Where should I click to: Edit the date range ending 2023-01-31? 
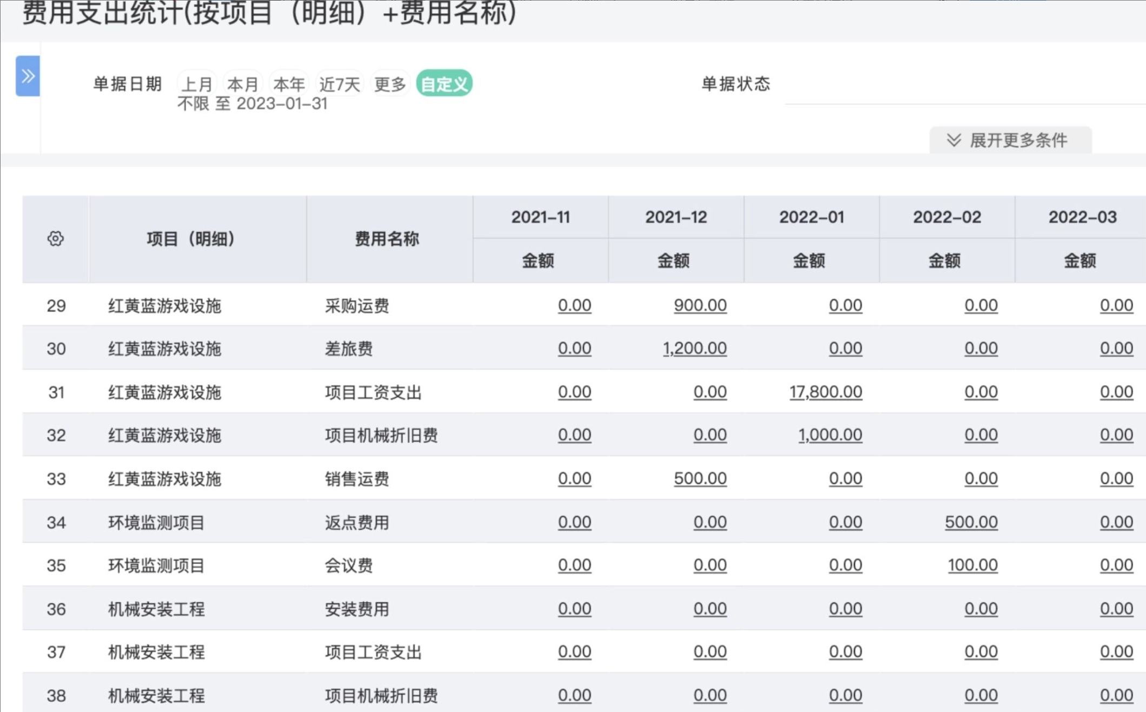pos(253,104)
